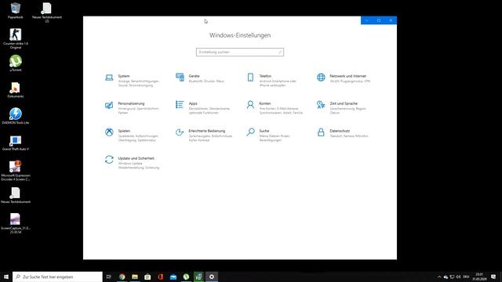Select the Dokuments desktop icon
Image resolution: width=502 pixels, height=282 pixels.
click(16, 90)
